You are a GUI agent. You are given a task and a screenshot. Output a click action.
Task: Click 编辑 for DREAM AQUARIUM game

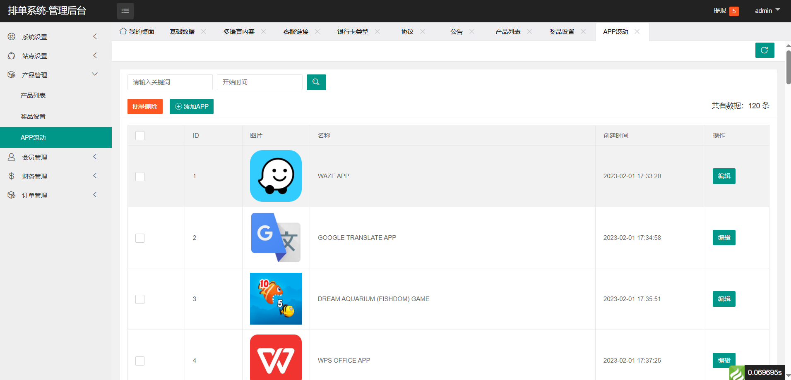click(724, 299)
